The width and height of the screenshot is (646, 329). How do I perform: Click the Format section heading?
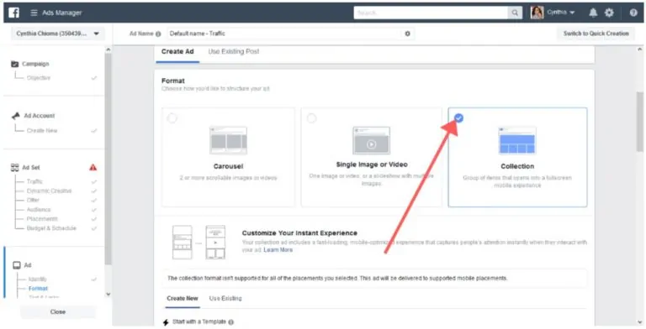pyautogui.click(x=173, y=81)
